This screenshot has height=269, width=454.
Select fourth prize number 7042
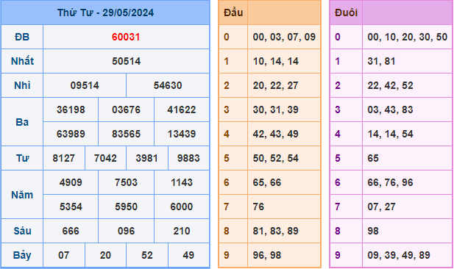(x=105, y=158)
